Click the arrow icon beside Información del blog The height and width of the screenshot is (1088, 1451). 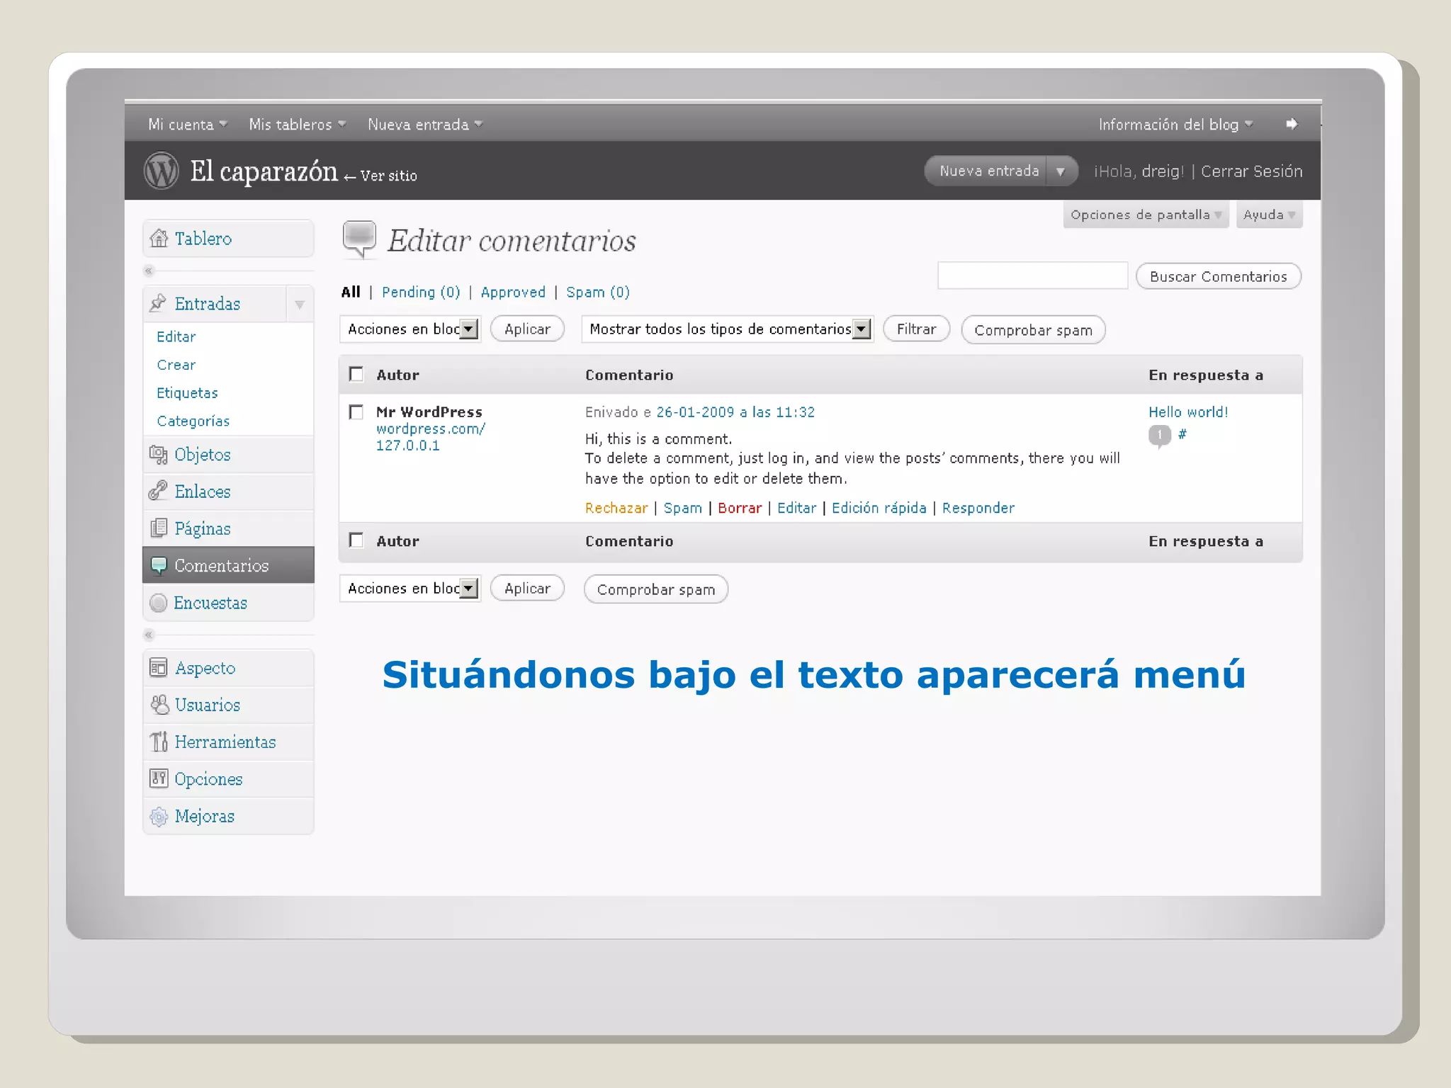1292,124
